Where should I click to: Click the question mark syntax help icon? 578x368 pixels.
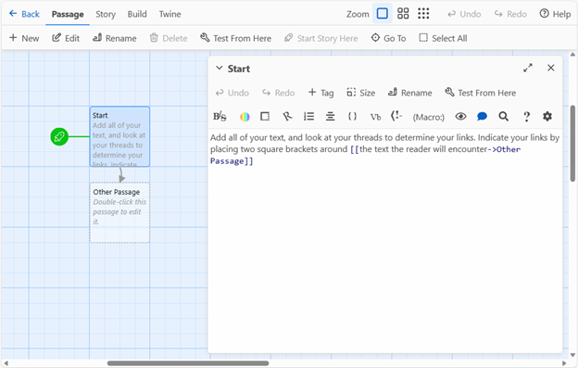pyautogui.click(x=526, y=117)
